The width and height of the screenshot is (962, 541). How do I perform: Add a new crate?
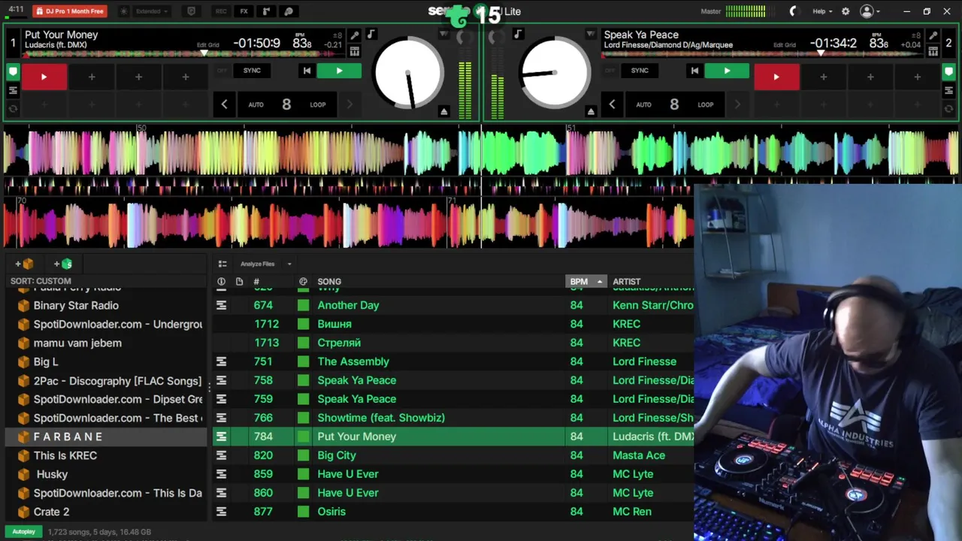pos(24,264)
